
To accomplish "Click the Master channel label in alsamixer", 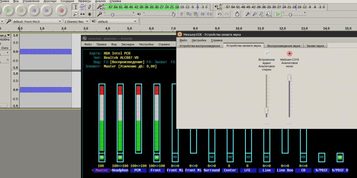I will [101, 170].
